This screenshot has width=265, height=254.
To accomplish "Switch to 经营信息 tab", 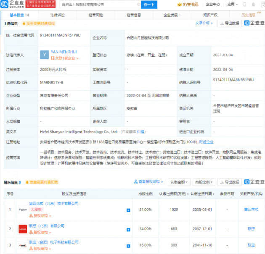I will 134,15.
